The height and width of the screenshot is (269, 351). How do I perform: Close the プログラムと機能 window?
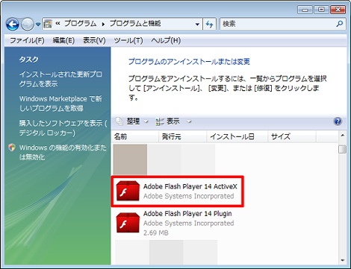coord(338,10)
